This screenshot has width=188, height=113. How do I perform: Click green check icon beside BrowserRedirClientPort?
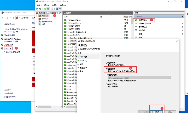(x=65, y=32)
